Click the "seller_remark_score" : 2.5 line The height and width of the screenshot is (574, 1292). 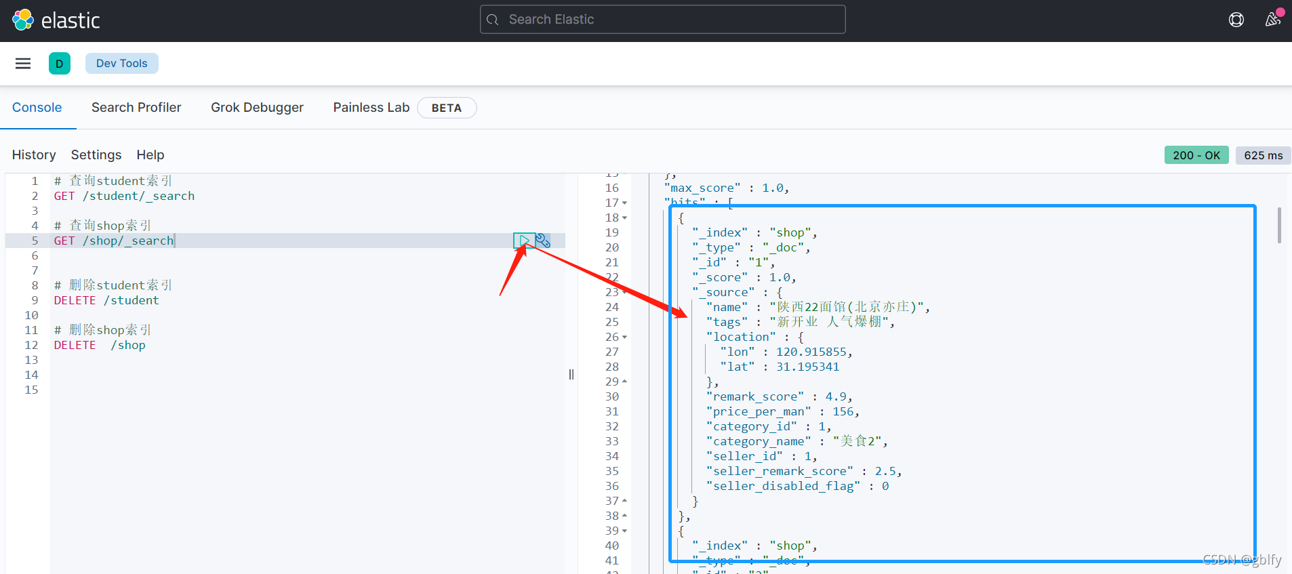pyautogui.click(x=804, y=471)
